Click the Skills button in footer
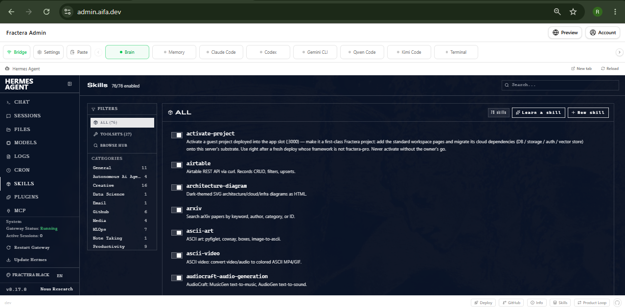 coord(560,303)
